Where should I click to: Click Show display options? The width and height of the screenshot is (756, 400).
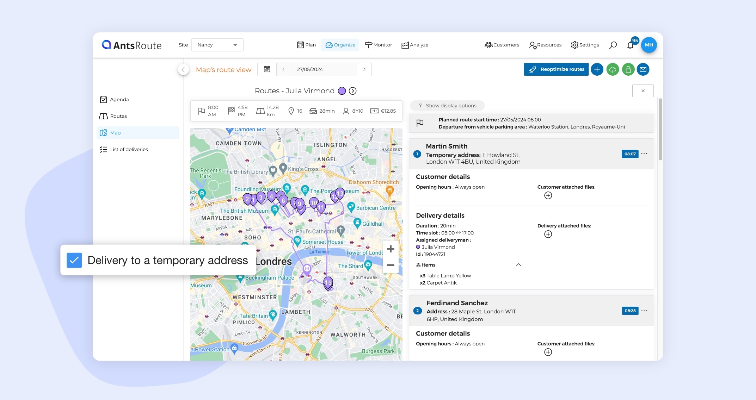[x=447, y=106]
